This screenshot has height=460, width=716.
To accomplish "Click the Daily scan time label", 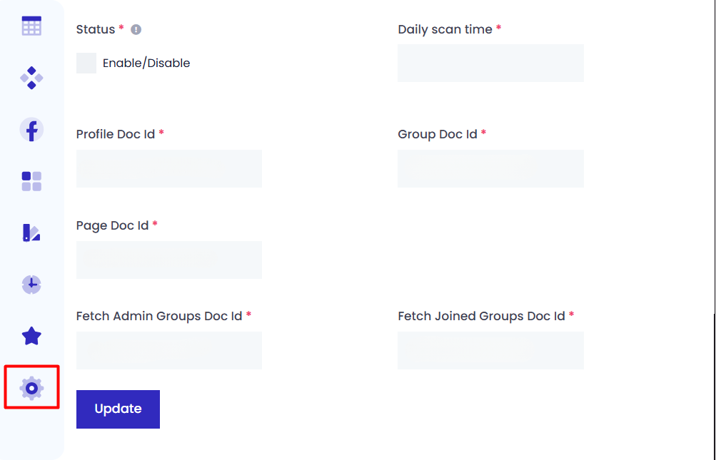I will 445,29.
